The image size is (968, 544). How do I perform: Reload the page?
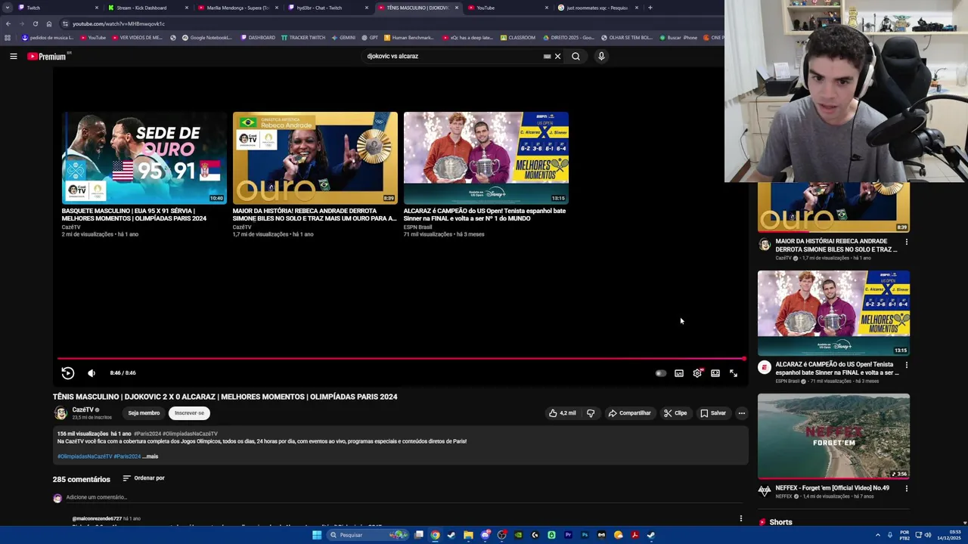pyautogui.click(x=35, y=23)
